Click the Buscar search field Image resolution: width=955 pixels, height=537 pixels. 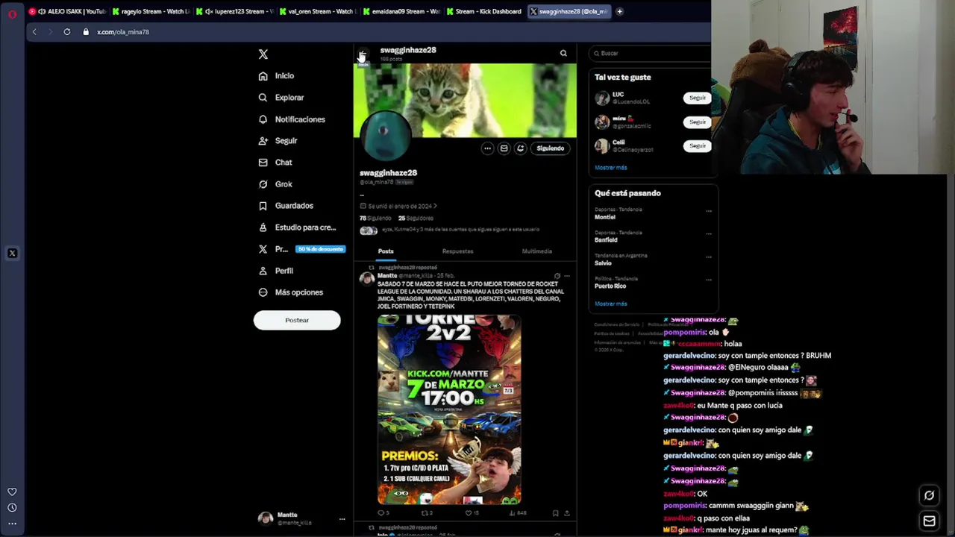(651, 54)
